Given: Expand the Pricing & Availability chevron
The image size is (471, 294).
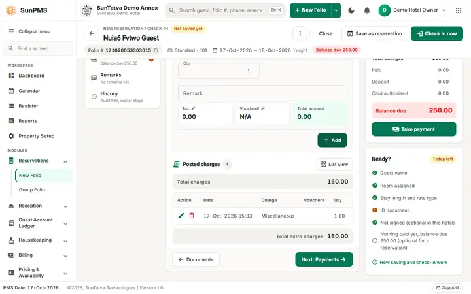Looking at the screenshot, I should (x=65, y=273).
